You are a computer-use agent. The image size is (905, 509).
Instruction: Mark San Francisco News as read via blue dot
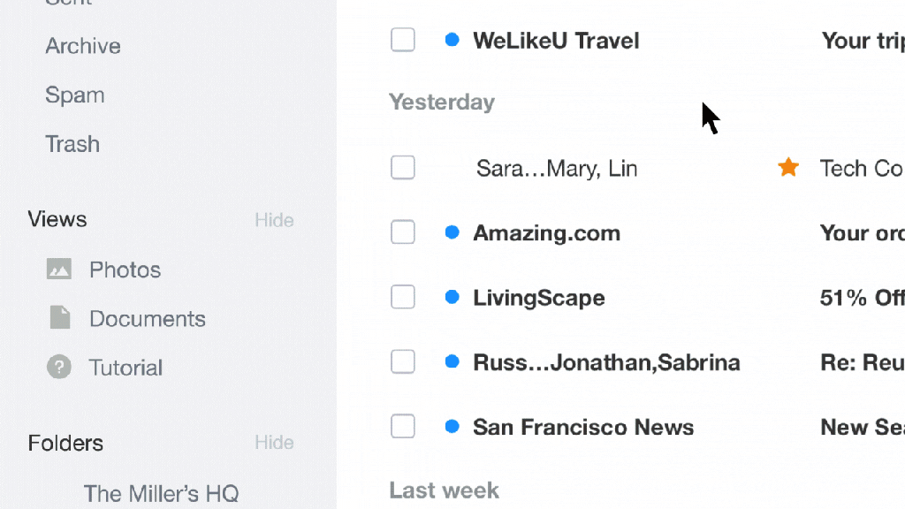point(452,427)
